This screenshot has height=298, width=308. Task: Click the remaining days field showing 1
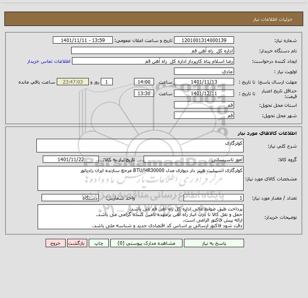(107, 82)
